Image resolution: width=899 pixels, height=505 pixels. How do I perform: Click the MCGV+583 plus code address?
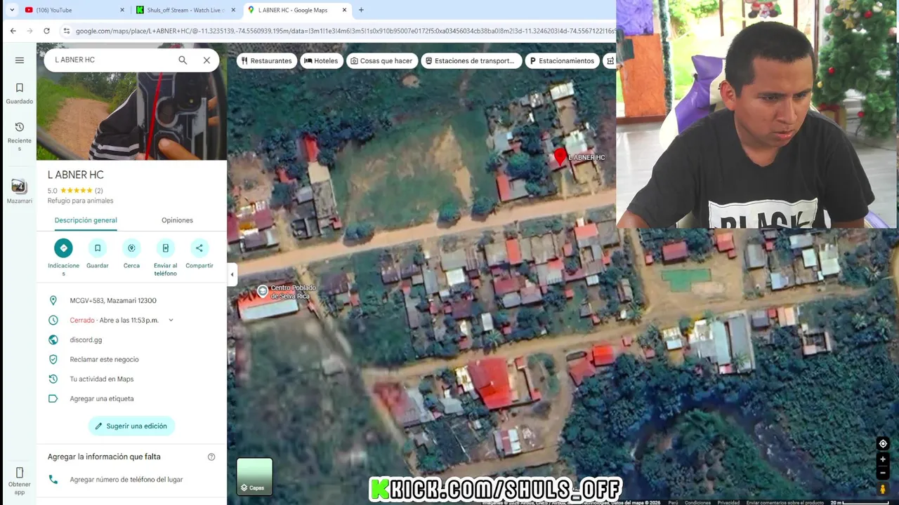pyautogui.click(x=113, y=301)
